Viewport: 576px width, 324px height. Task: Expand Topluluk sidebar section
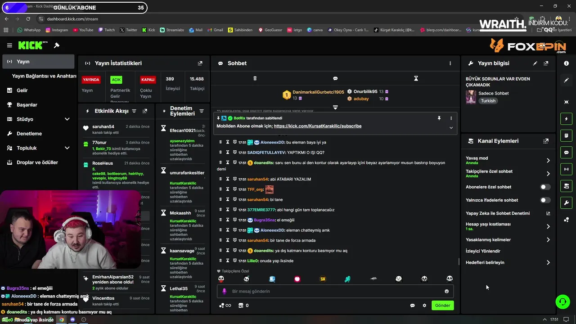coord(67,148)
